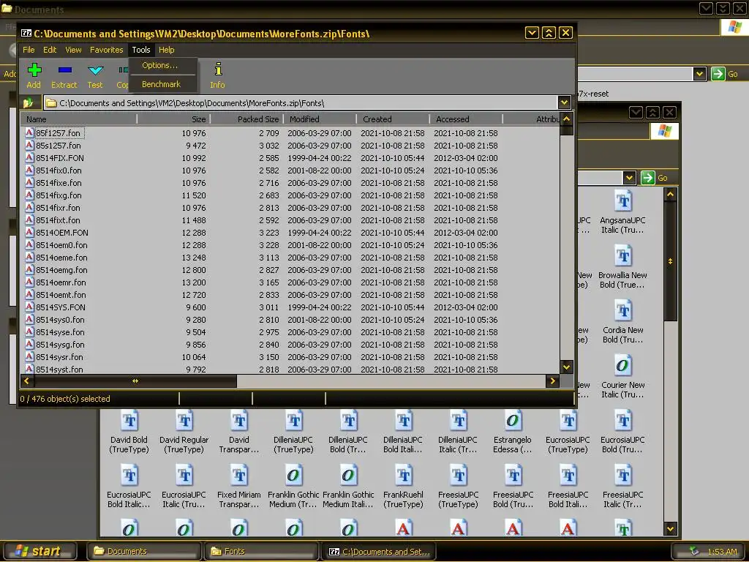The image size is (749, 562).
Task: Select the EucrosiaUPC Bold Italic font icon
Action: tap(129, 476)
